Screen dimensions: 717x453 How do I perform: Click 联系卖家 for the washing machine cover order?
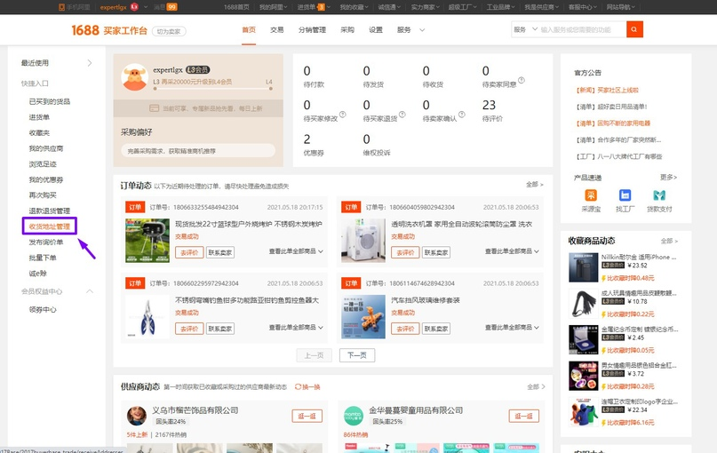coord(435,252)
